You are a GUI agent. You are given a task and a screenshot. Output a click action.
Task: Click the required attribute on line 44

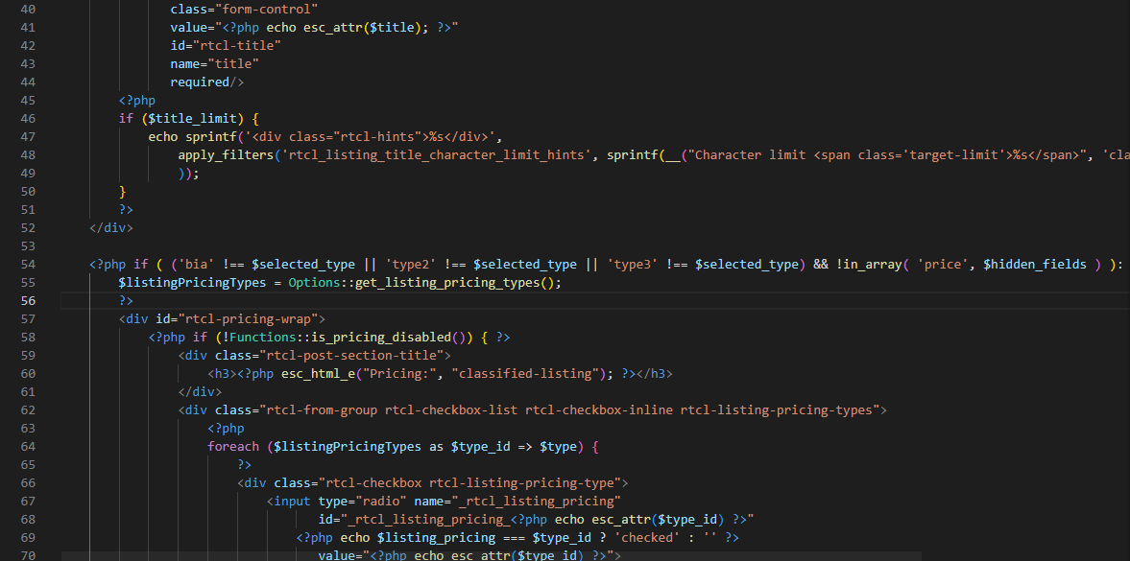(x=200, y=82)
